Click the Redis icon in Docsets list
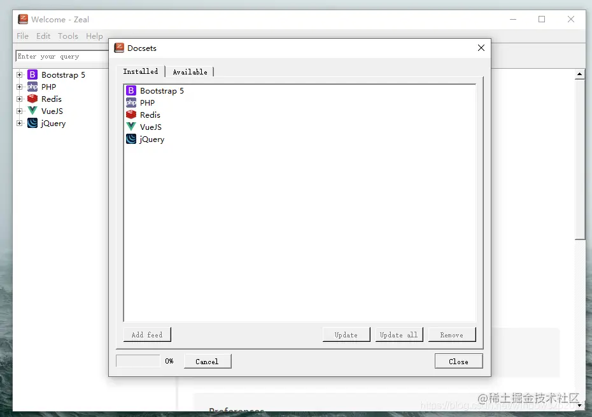Image resolution: width=592 pixels, height=417 pixels. coord(131,115)
